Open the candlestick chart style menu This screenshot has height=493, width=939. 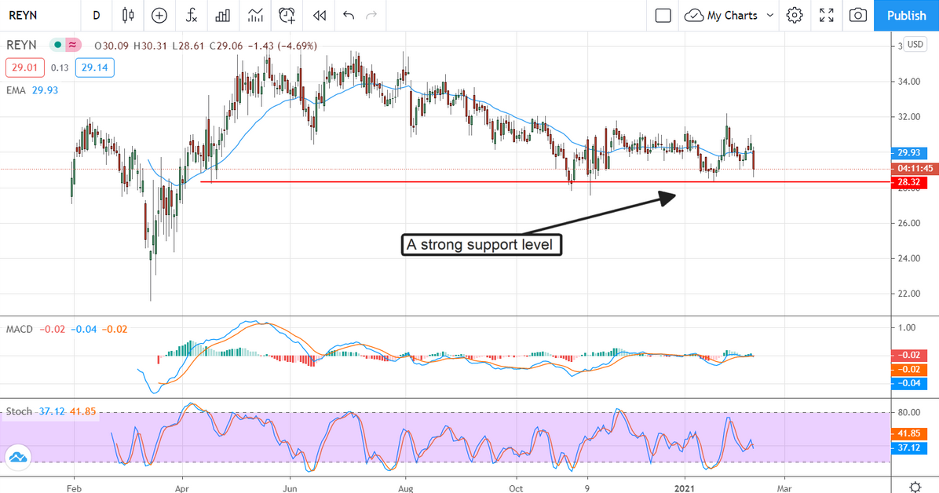127,16
